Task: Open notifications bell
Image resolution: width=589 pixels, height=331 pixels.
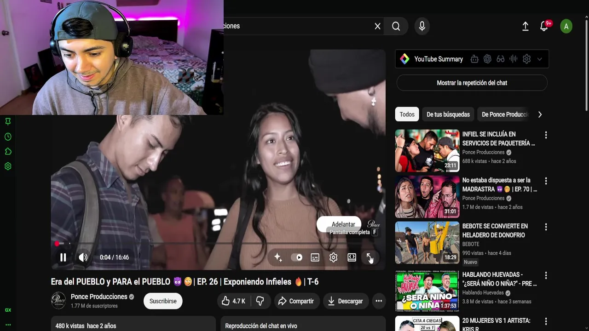Action: (544, 26)
